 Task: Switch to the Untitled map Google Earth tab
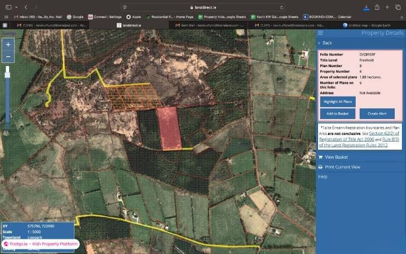tap(367, 25)
